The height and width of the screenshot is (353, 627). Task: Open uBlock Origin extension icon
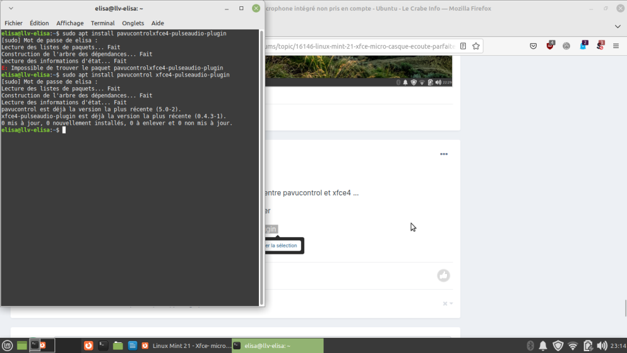click(x=551, y=46)
